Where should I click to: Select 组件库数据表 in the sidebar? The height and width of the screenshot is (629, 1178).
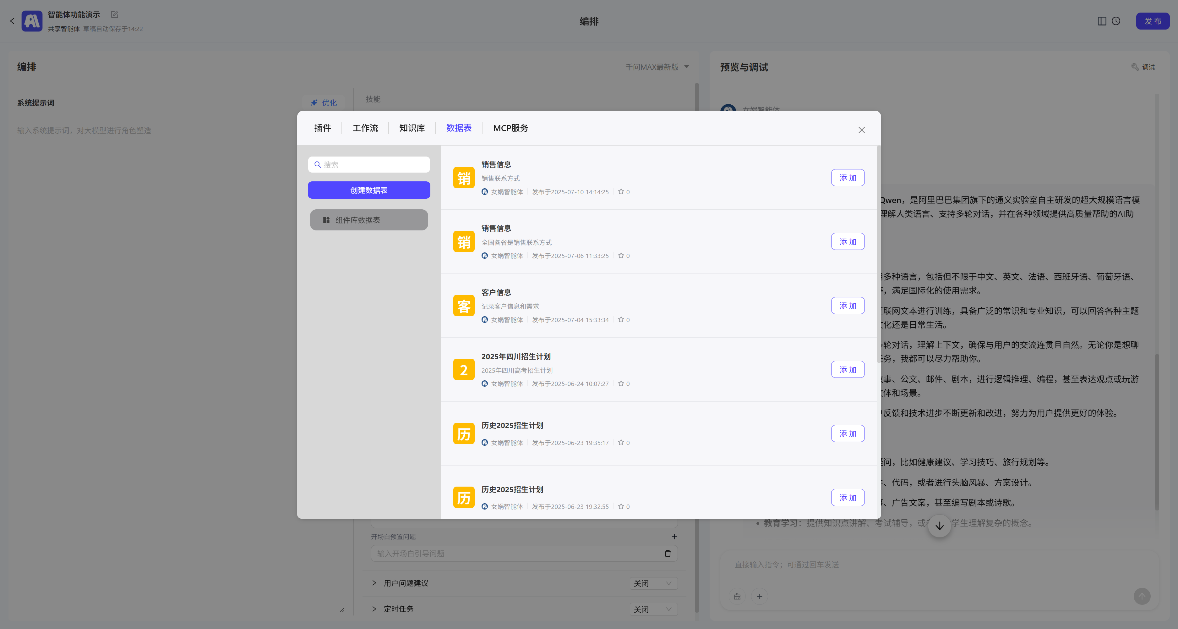click(368, 220)
